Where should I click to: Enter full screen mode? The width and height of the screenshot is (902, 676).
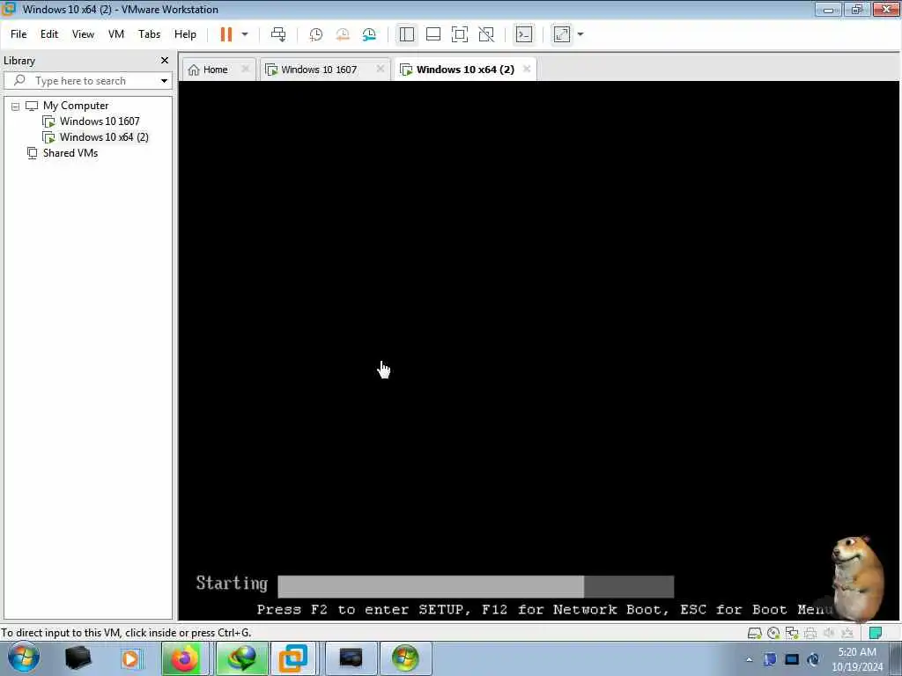[x=460, y=34]
